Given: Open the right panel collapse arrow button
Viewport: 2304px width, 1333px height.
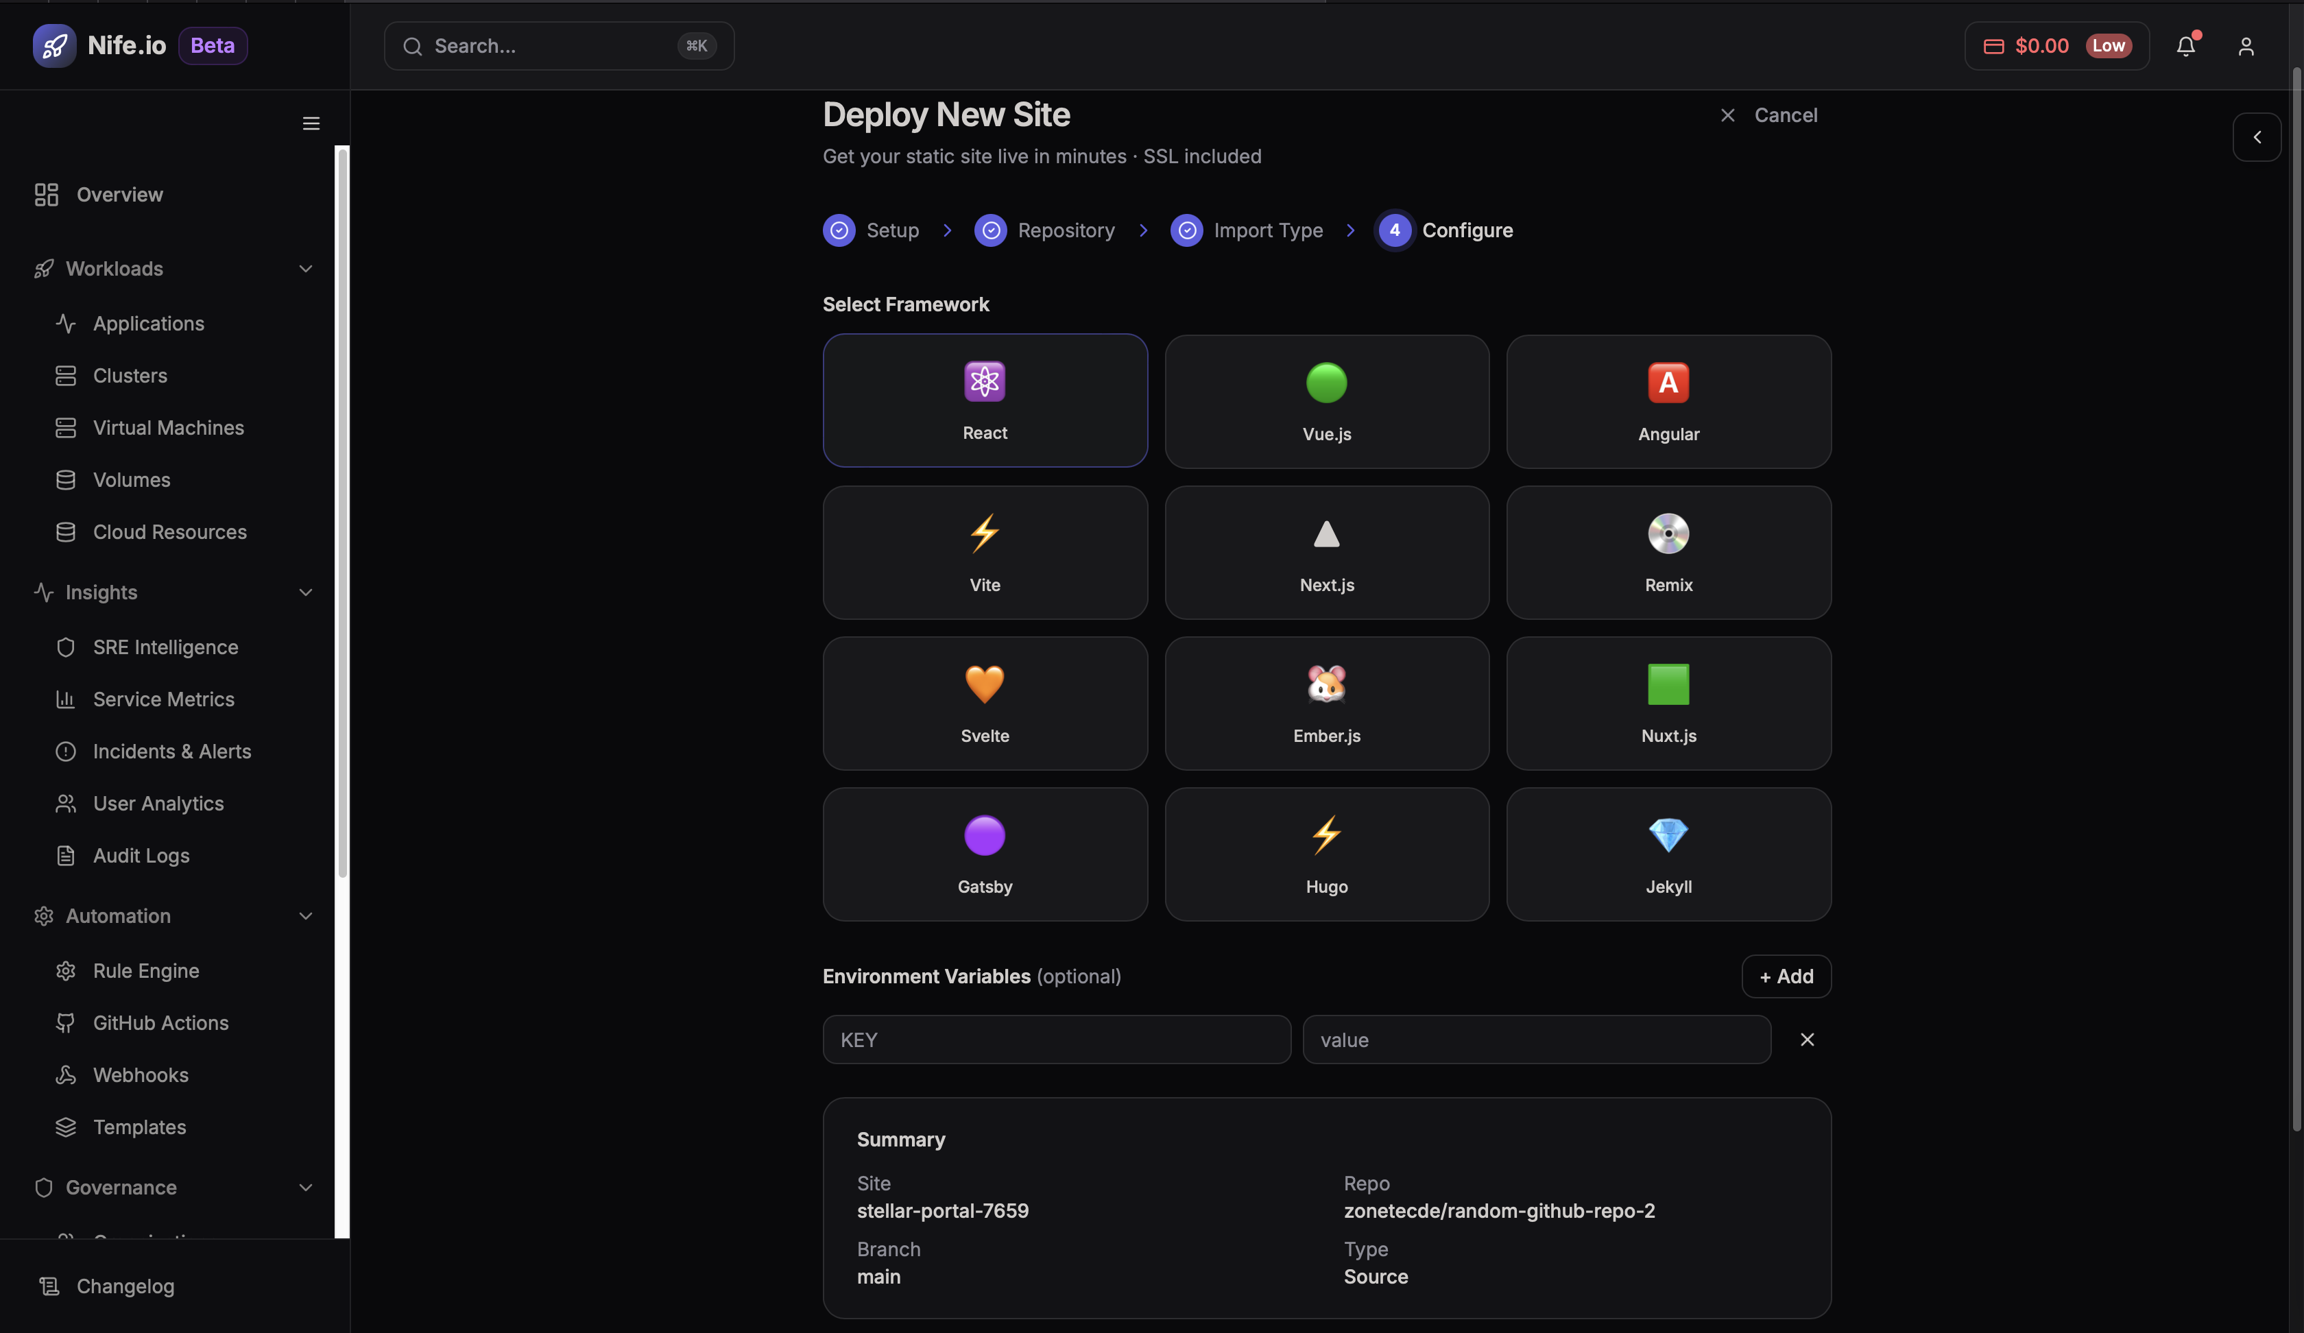Looking at the screenshot, I should coord(2257,137).
